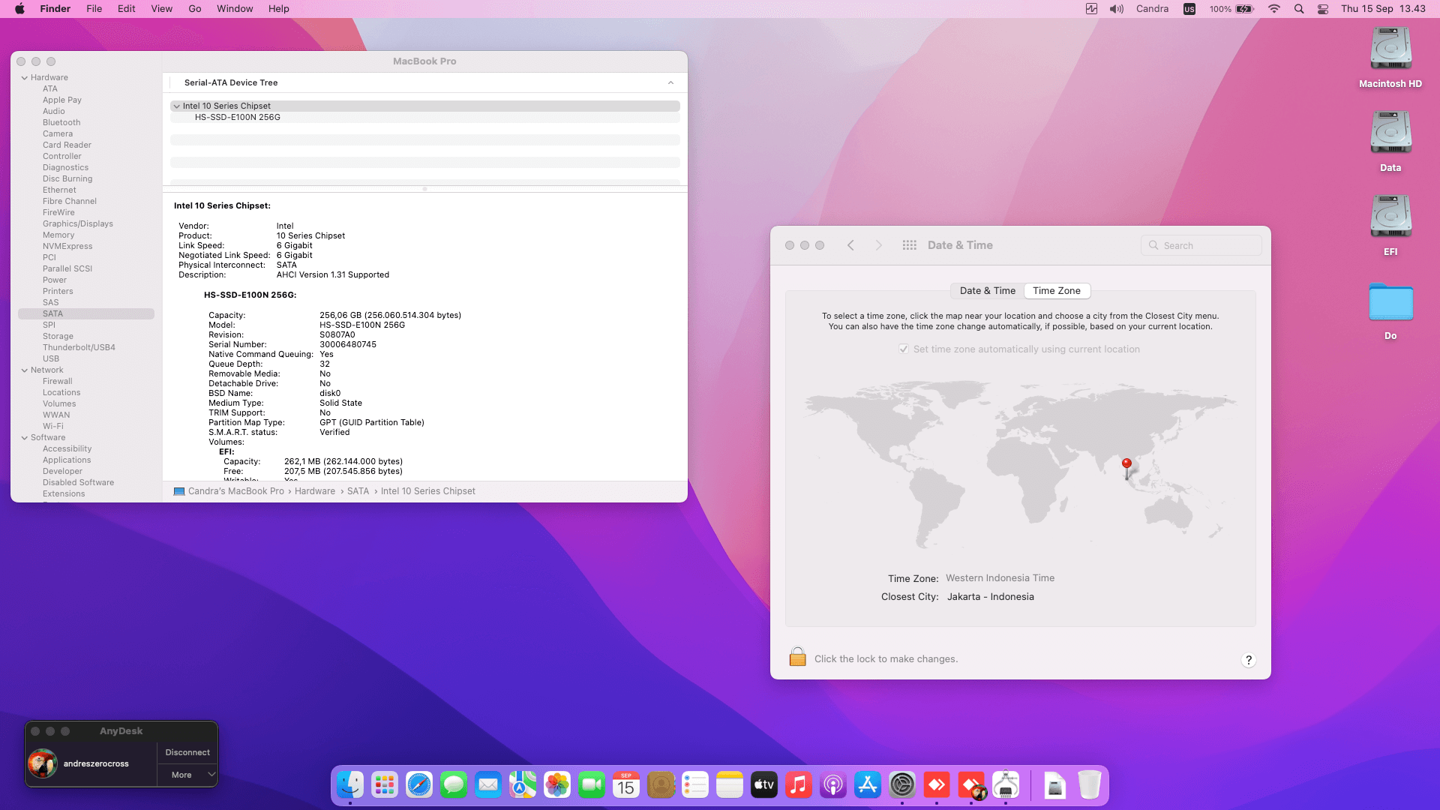Open Spotlight search in menu bar
Screen dimensions: 1440x810
click(x=1299, y=9)
